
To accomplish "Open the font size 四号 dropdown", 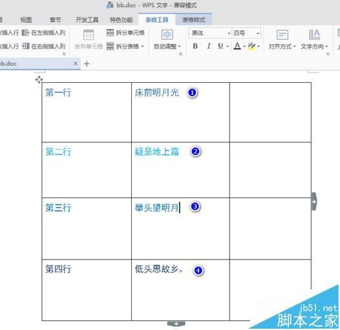I will (258, 34).
